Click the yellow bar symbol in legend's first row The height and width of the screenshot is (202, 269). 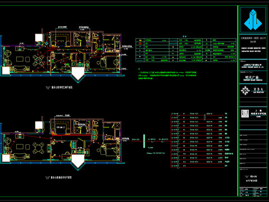(x=140, y=40)
